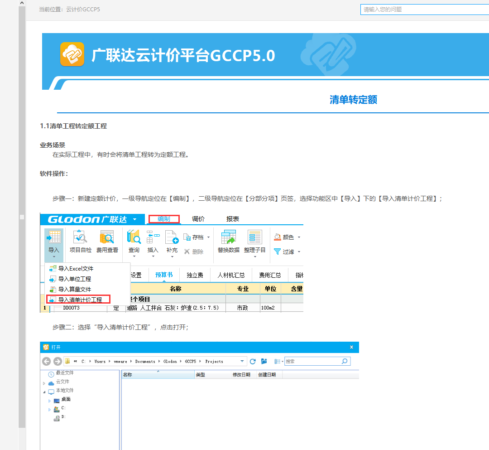The height and width of the screenshot is (450, 489).
Task: Choose 导入Excel文件 from the import menu
Action: (76, 269)
